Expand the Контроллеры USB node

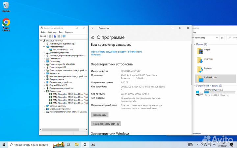pyautogui.click(x=44, y=67)
